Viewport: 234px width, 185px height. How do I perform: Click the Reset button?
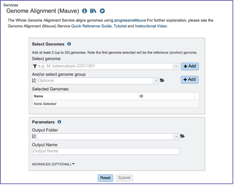pos(105,178)
